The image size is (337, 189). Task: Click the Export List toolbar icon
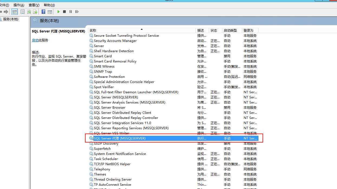(x=35, y=12)
